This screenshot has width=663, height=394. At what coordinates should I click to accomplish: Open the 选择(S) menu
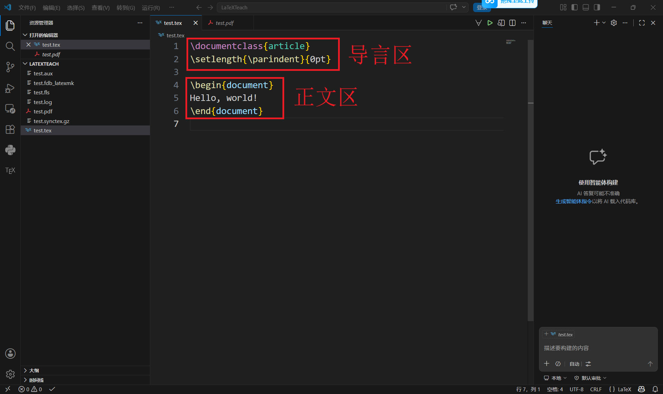tap(76, 8)
